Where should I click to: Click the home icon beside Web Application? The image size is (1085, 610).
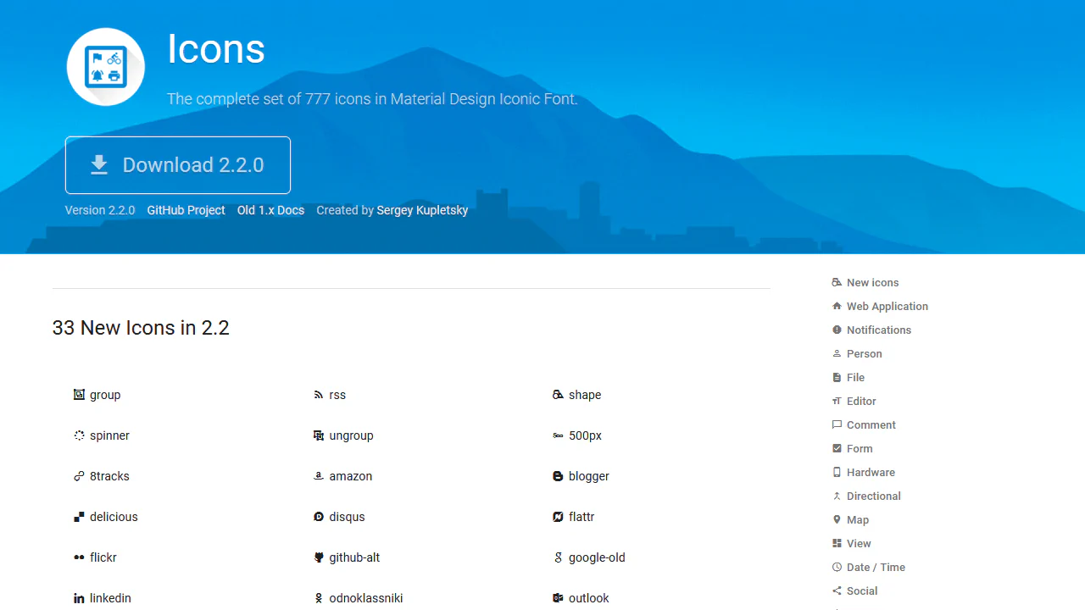[837, 306]
